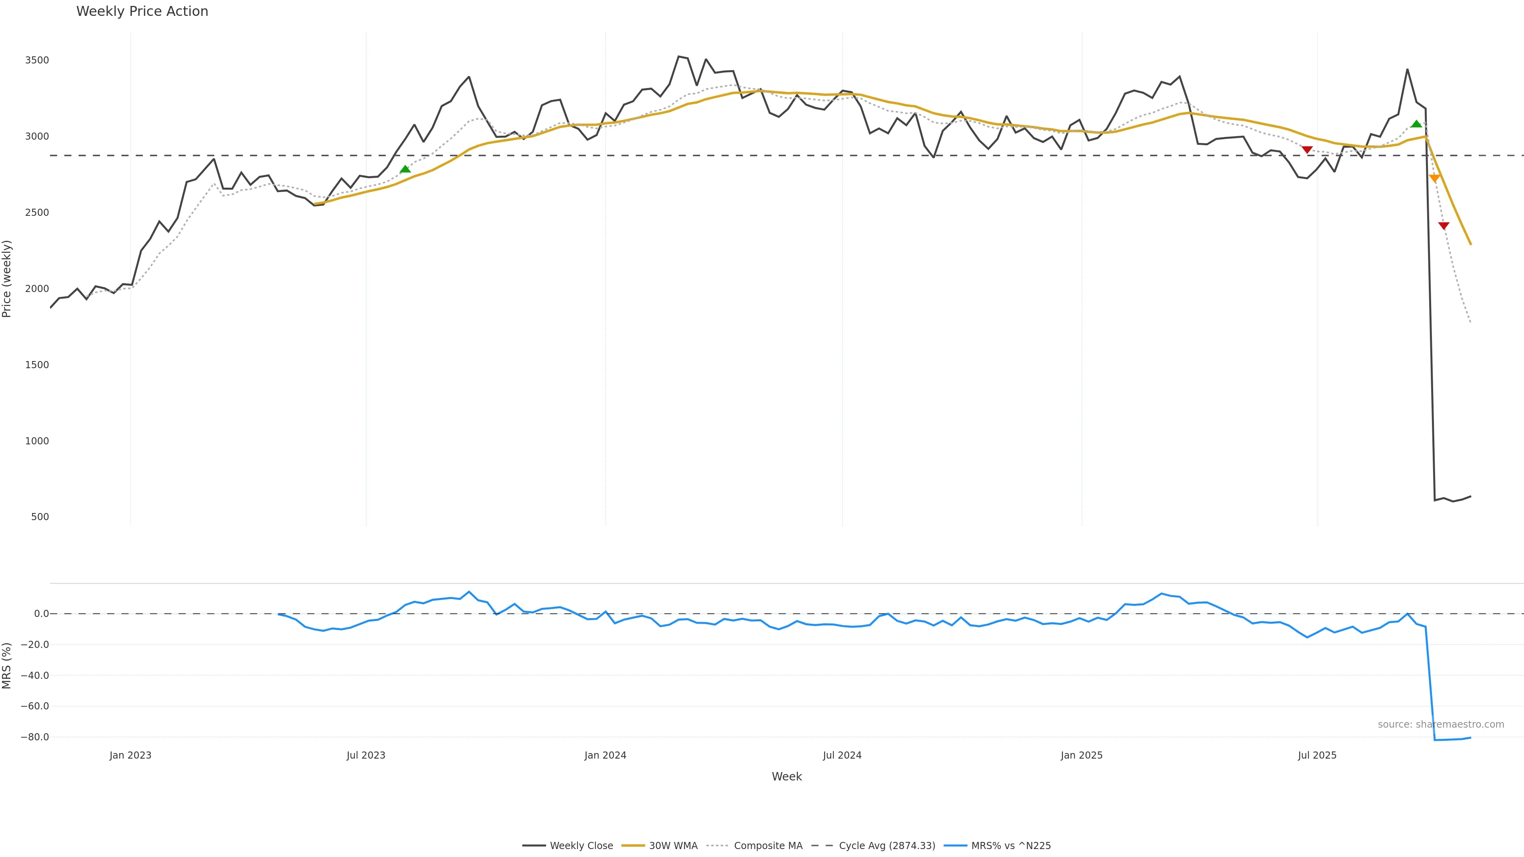Click the Jul 2025 x-axis tick label
The image size is (1524, 857).
pyautogui.click(x=1317, y=755)
